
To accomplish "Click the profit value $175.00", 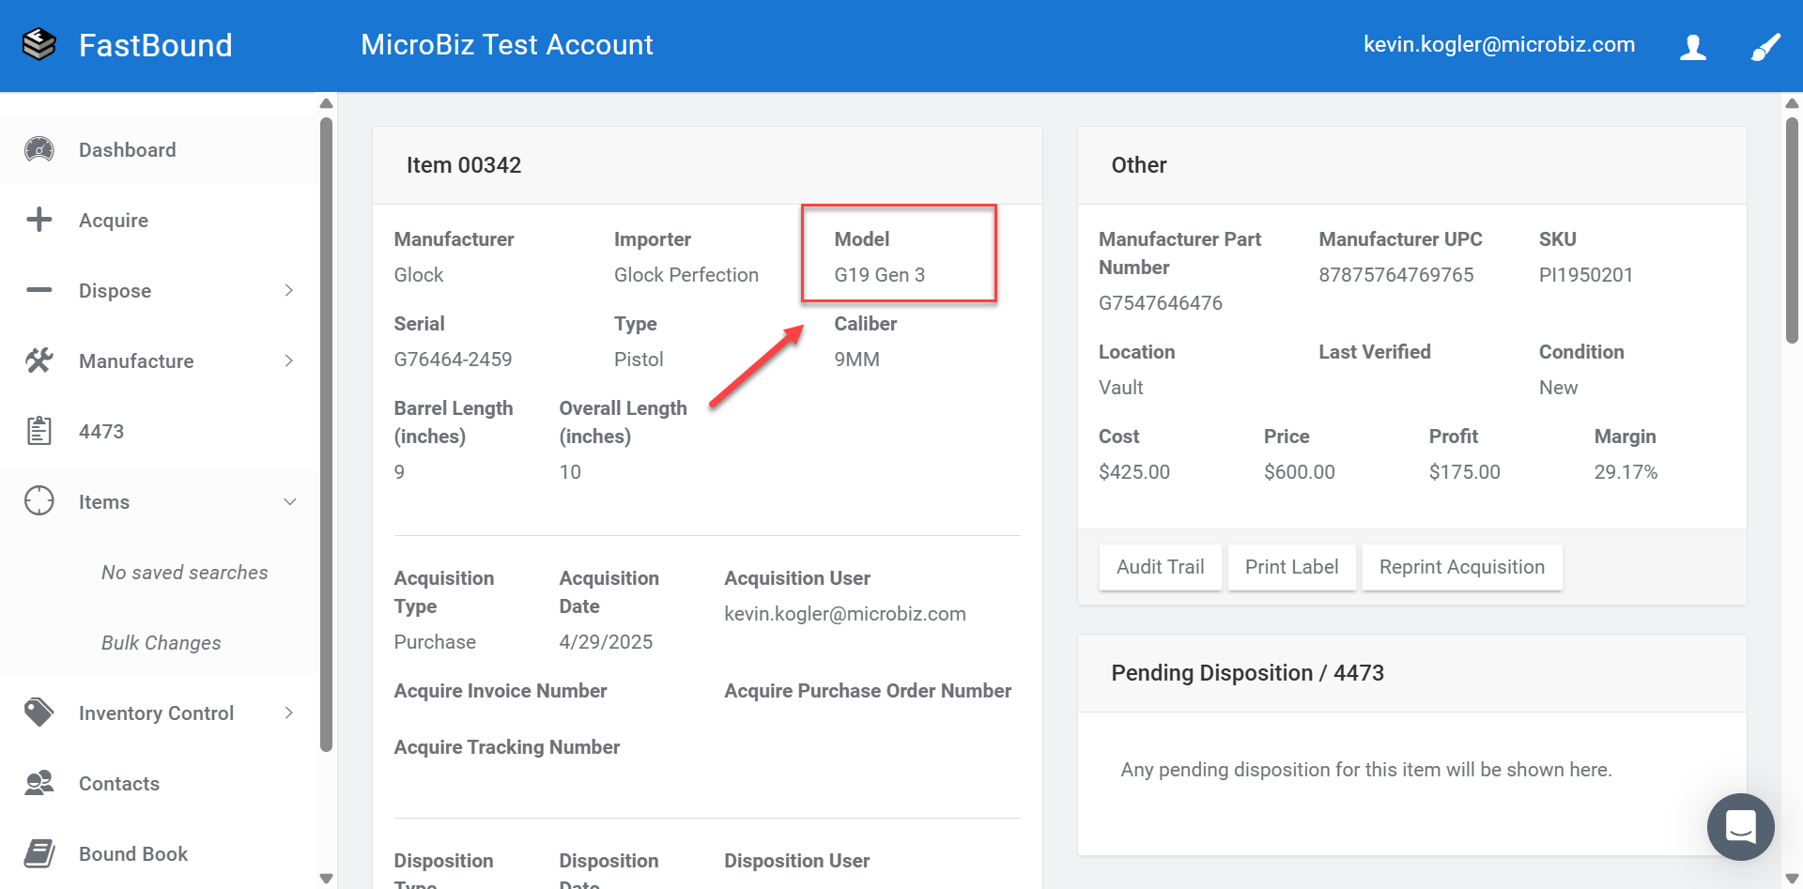I will coord(1464,472).
